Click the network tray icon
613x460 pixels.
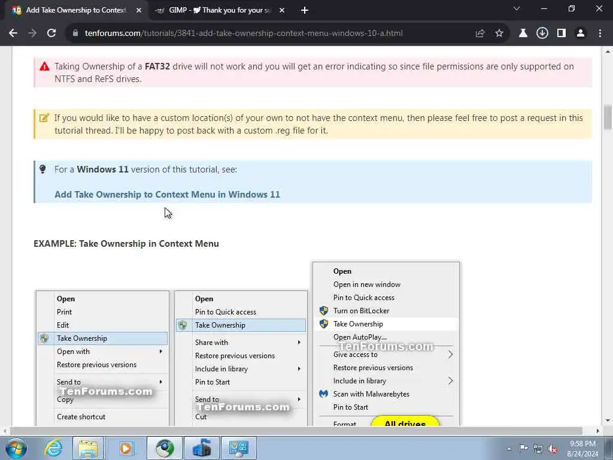(538, 449)
